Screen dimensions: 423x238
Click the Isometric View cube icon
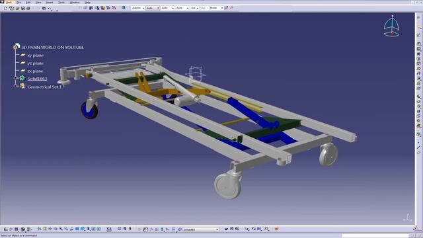(83, 229)
